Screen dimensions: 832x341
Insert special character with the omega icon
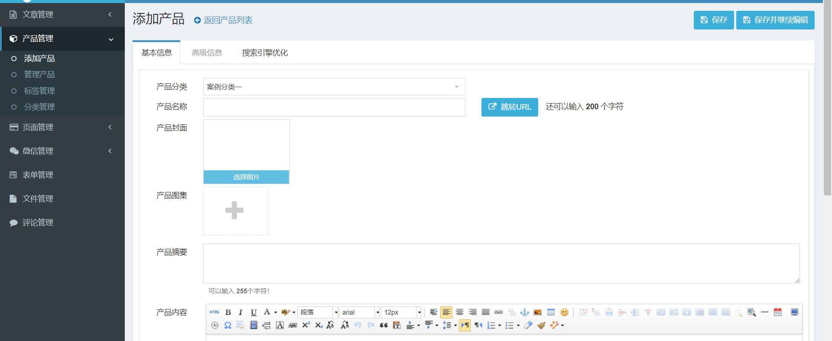[227, 325]
